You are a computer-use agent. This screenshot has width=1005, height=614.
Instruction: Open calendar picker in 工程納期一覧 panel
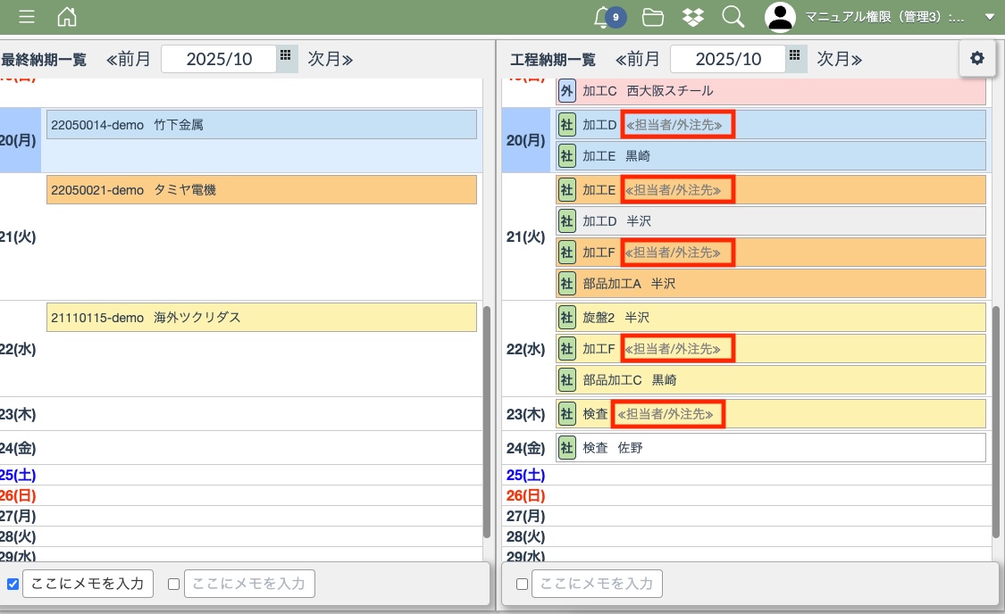pyautogui.click(x=795, y=55)
